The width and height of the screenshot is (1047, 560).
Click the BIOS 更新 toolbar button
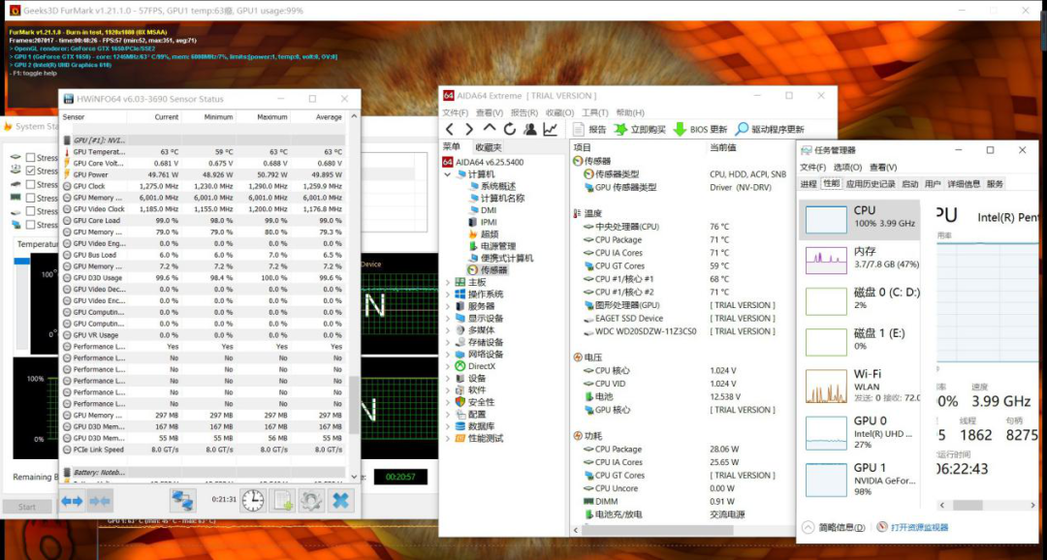coord(701,130)
